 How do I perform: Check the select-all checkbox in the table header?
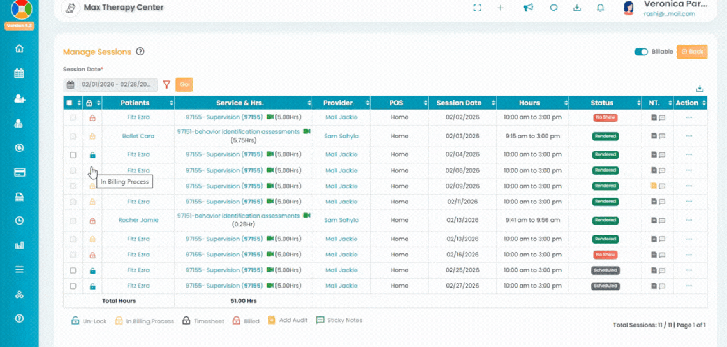click(x=69, y=103)
